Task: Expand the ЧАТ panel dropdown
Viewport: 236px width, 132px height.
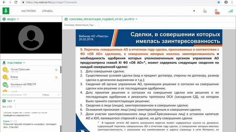Action: tap(14, 101)
